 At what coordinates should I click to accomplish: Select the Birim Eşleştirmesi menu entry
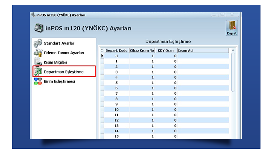click(59, 81)
